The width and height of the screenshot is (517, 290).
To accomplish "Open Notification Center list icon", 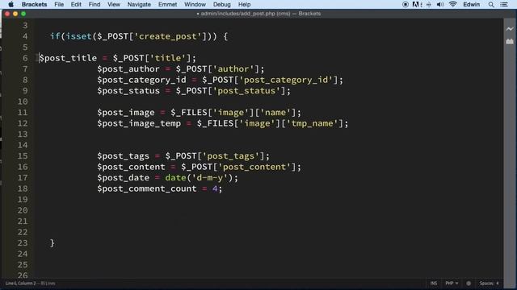I will click(x=504, y=4).
